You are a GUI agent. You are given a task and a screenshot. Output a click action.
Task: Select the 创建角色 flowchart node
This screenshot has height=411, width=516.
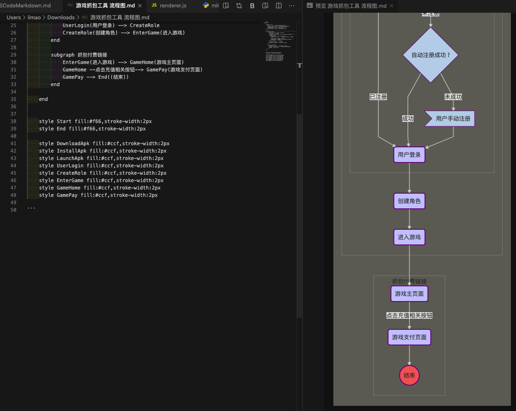[409, 201]
